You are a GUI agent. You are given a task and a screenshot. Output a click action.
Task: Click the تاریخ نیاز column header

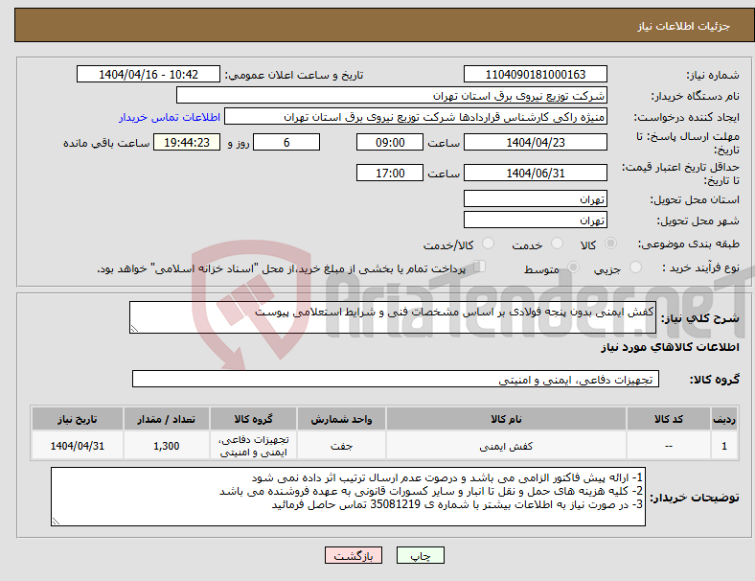coord(77,419)
